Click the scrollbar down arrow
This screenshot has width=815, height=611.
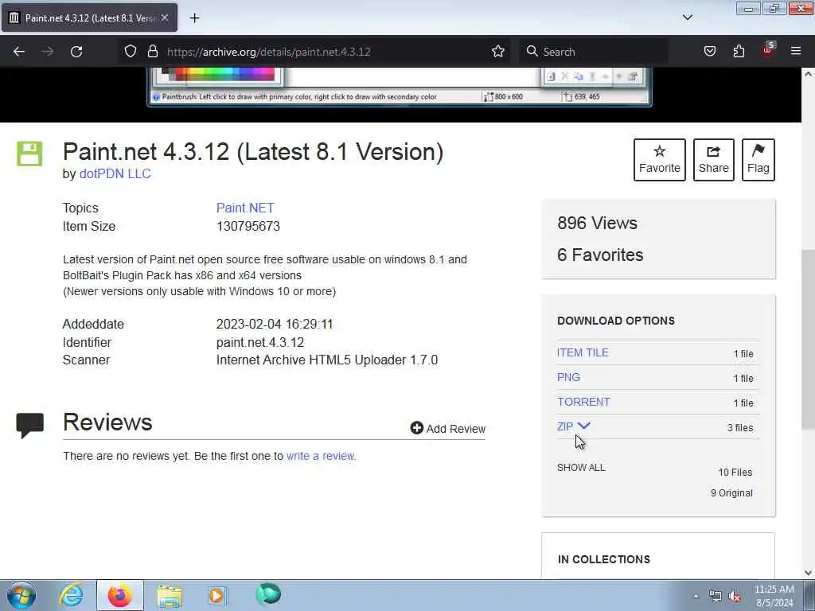pos(809,573)
